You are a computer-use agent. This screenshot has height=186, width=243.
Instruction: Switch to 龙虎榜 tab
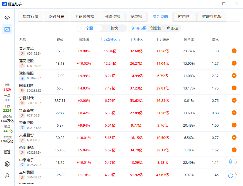136,17
